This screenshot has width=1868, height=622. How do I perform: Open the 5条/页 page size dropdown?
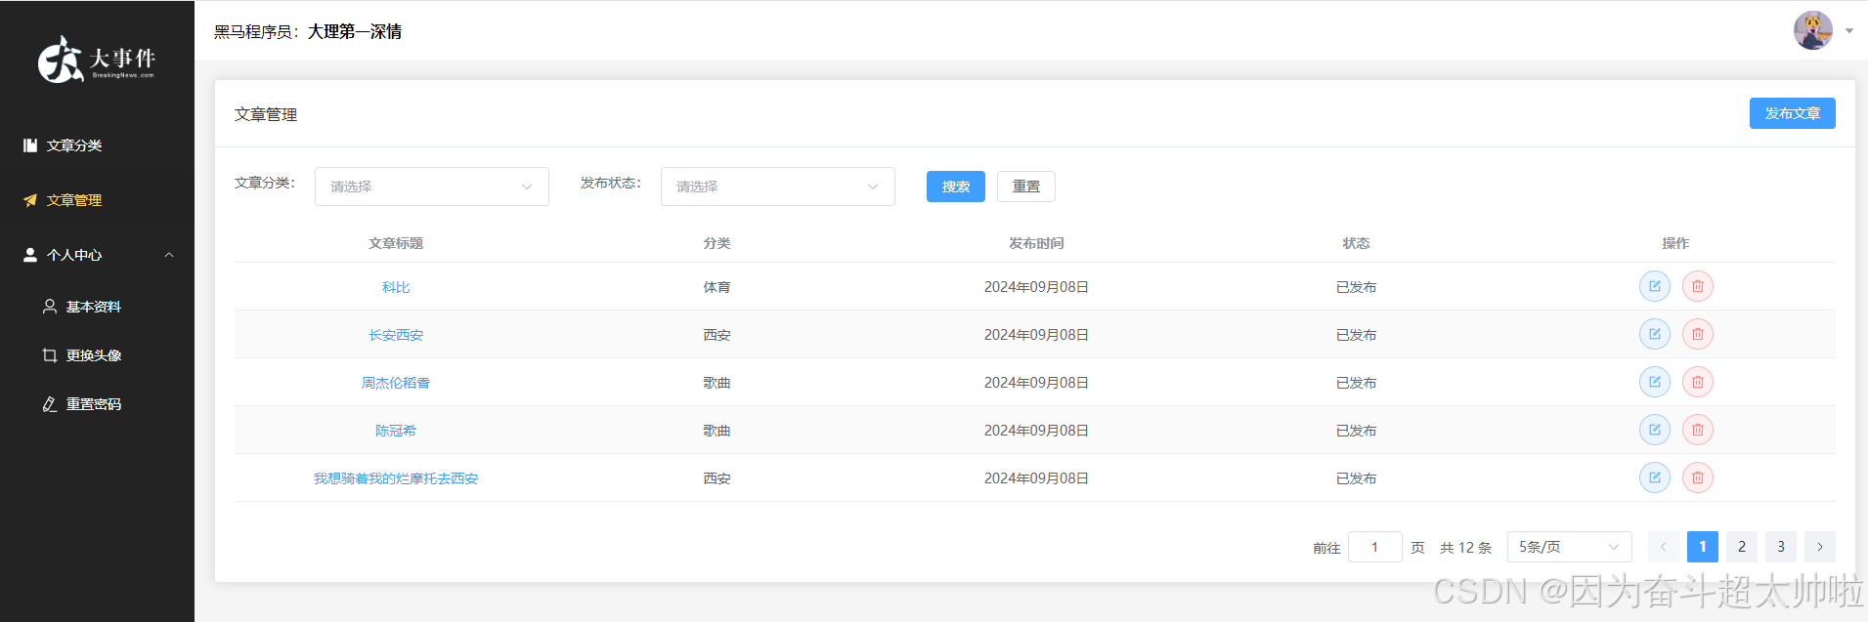tap(1570, 547)
